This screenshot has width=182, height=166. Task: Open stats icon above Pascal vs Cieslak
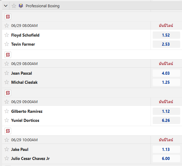8,55
